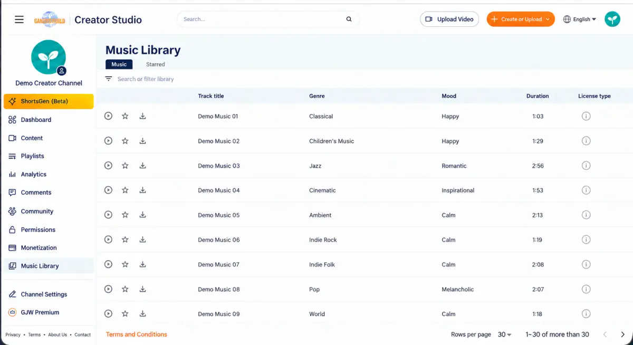View license info for Demo Music 08
Image resolution: width=633 pixels, height=345 pixels.
click(x=586, y=289)
